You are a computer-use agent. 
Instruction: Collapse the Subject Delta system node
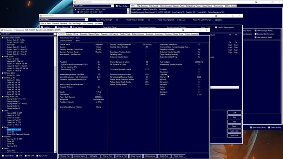tap(3, 38)
